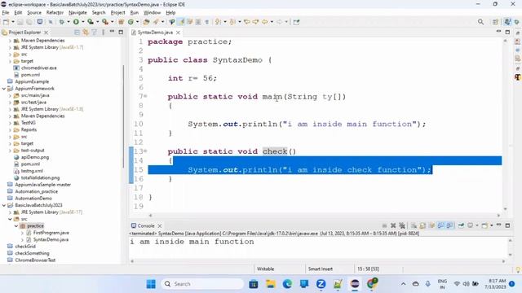Collapse the practice package node
Viewport: 522px width, 293px height.
point(16,226)
